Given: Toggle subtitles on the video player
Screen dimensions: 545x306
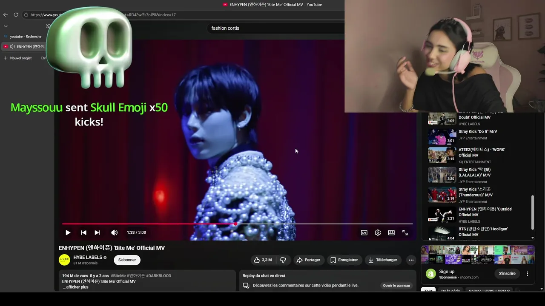Looking at the screenshot, I should (364, 232).
